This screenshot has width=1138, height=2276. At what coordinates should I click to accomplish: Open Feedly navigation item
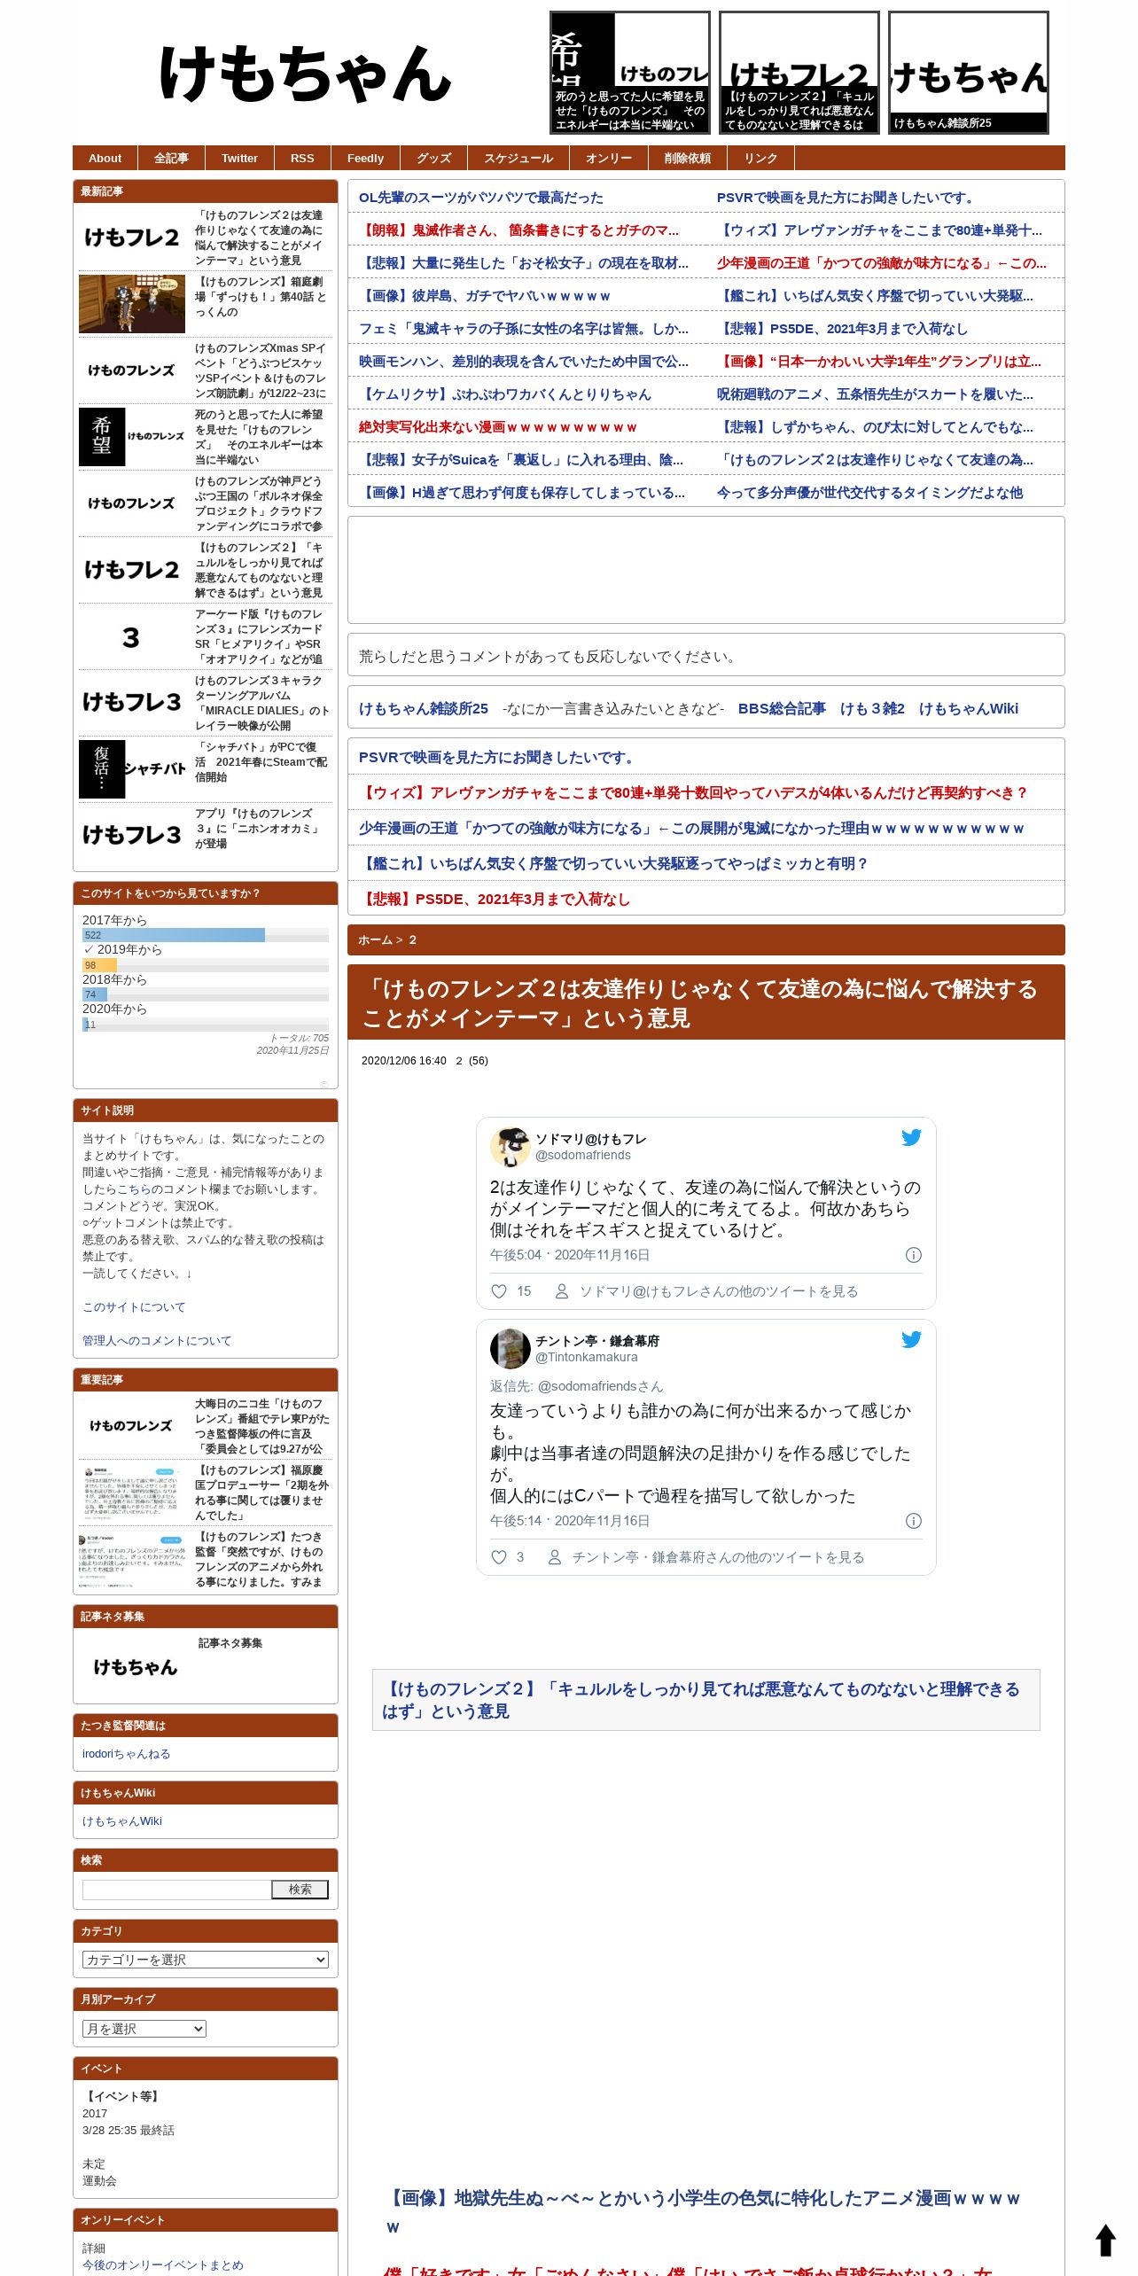[x=365, y=158]
